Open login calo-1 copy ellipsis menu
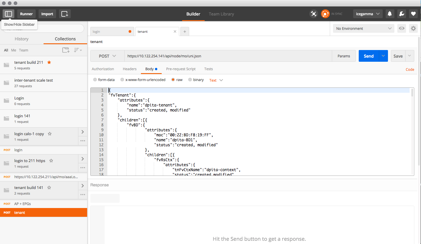This screenshot has height=244, width=421. click(x=83, y=141)
